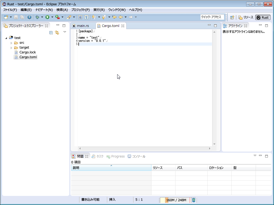Image resolution: width=274 pixels, height=205 pixels.
Task: Open the New wizard dropdown arrow
Action: click(11, 17)
